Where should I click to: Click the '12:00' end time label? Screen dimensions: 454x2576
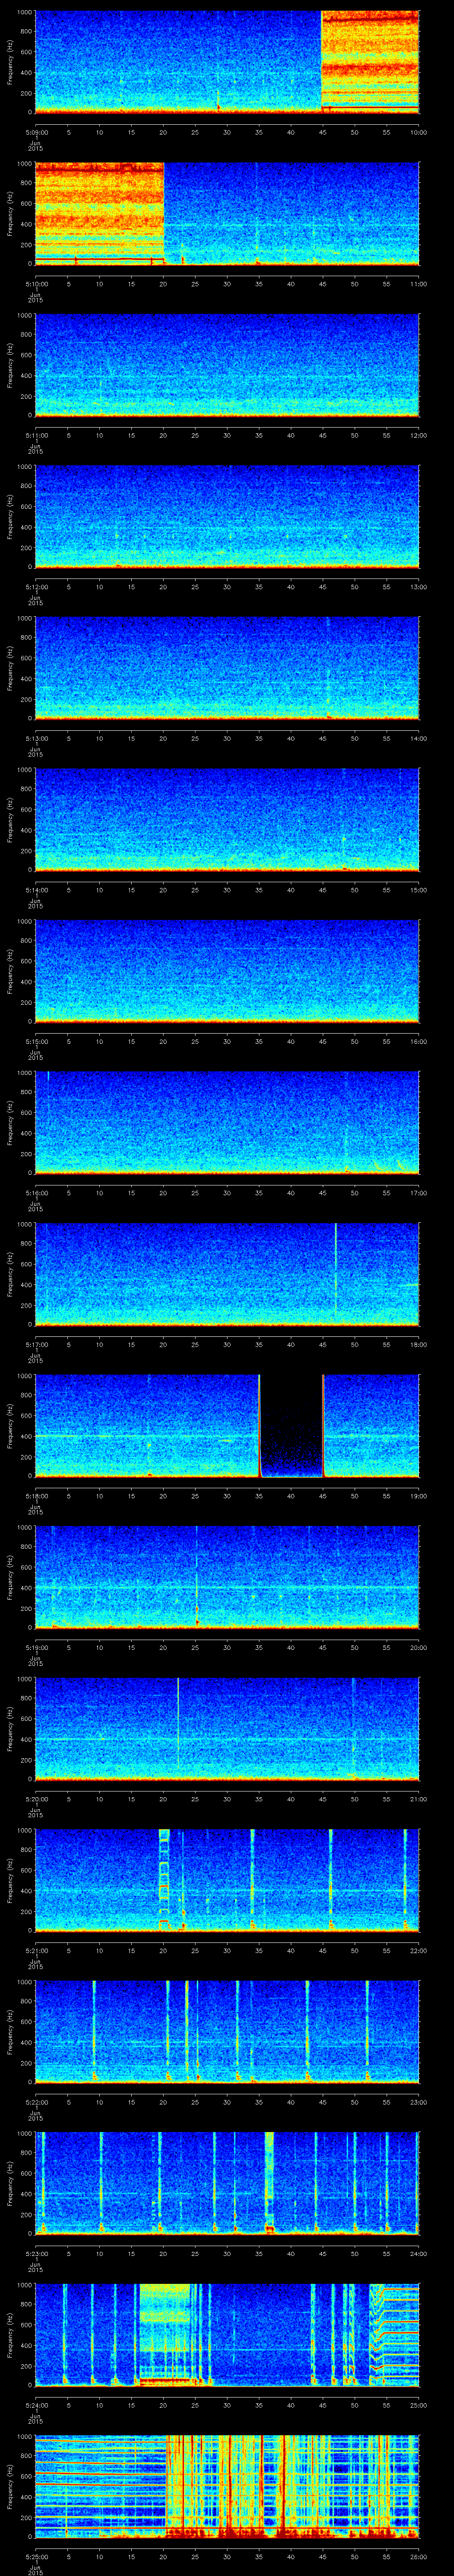tap(418, 435)
